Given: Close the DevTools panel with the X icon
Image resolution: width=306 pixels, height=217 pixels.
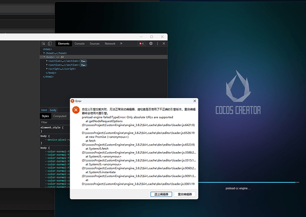Looking at the screenshot, I should (x=164, y=43).
